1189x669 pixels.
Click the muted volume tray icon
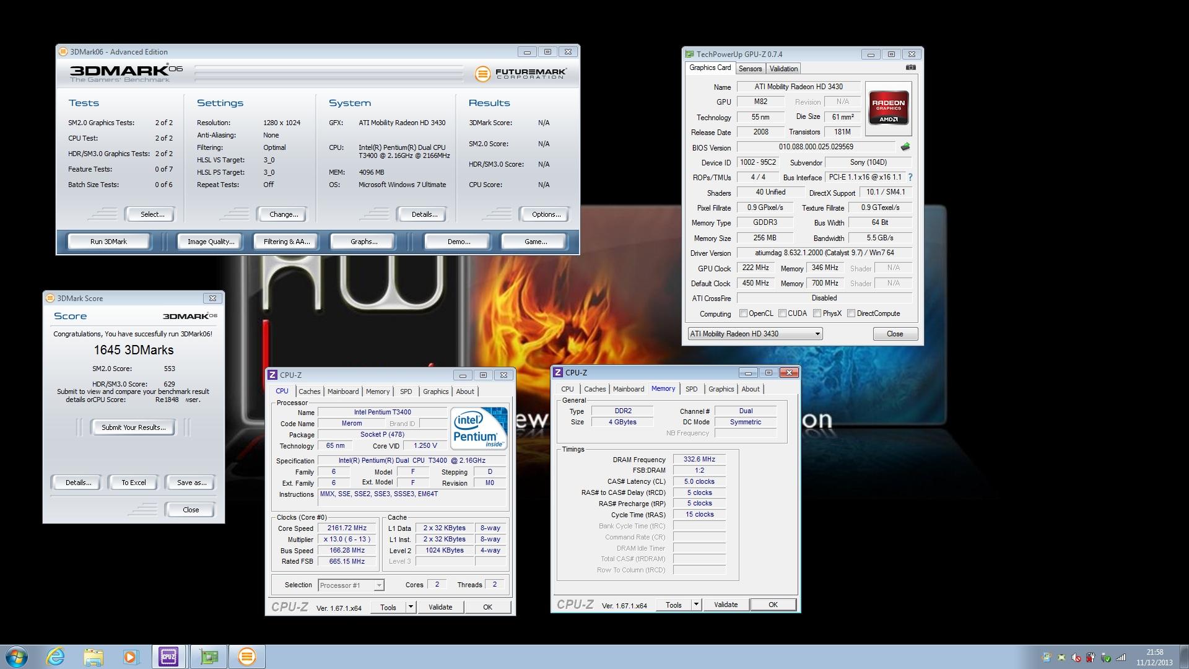click(1076, 657)
